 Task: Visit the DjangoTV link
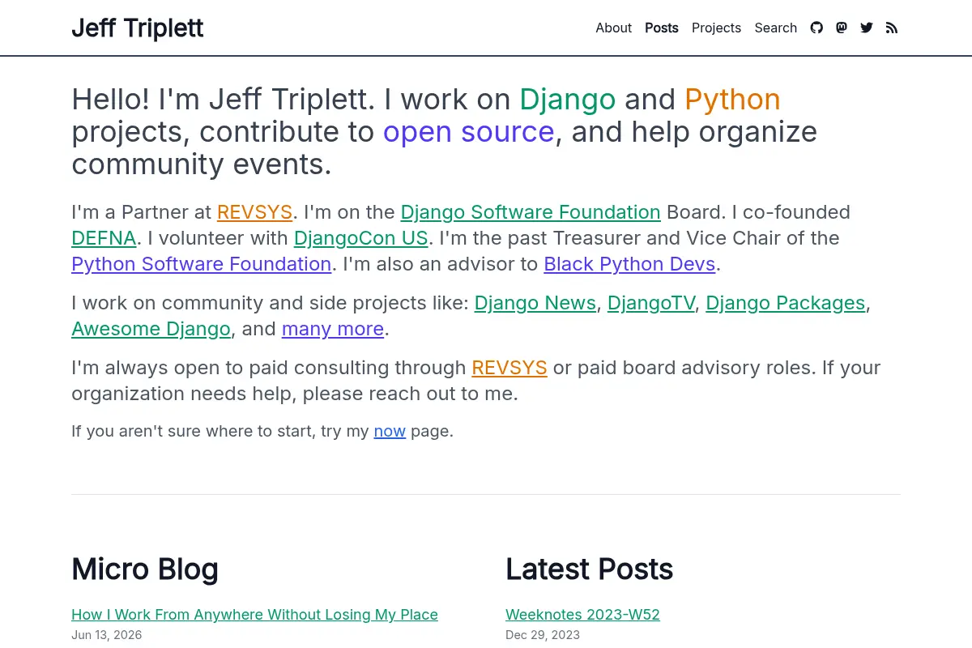click(x=651, y=303)
